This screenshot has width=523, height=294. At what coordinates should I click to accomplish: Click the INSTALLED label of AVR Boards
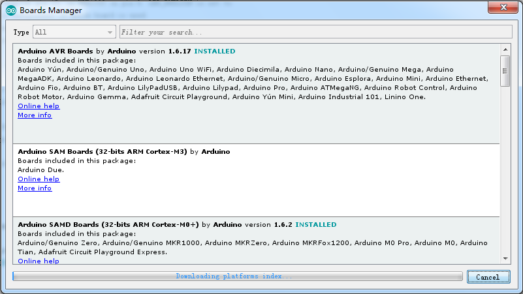215,51
